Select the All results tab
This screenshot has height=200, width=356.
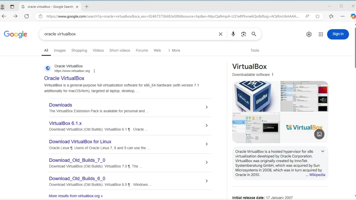point(46,50)
